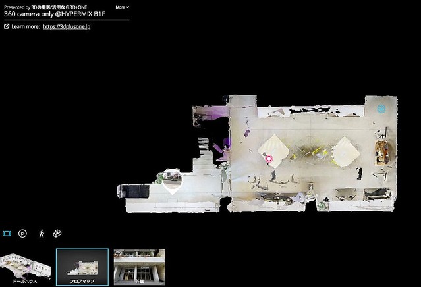
Task: Expand the More dropdown
Action: point(122,7)
